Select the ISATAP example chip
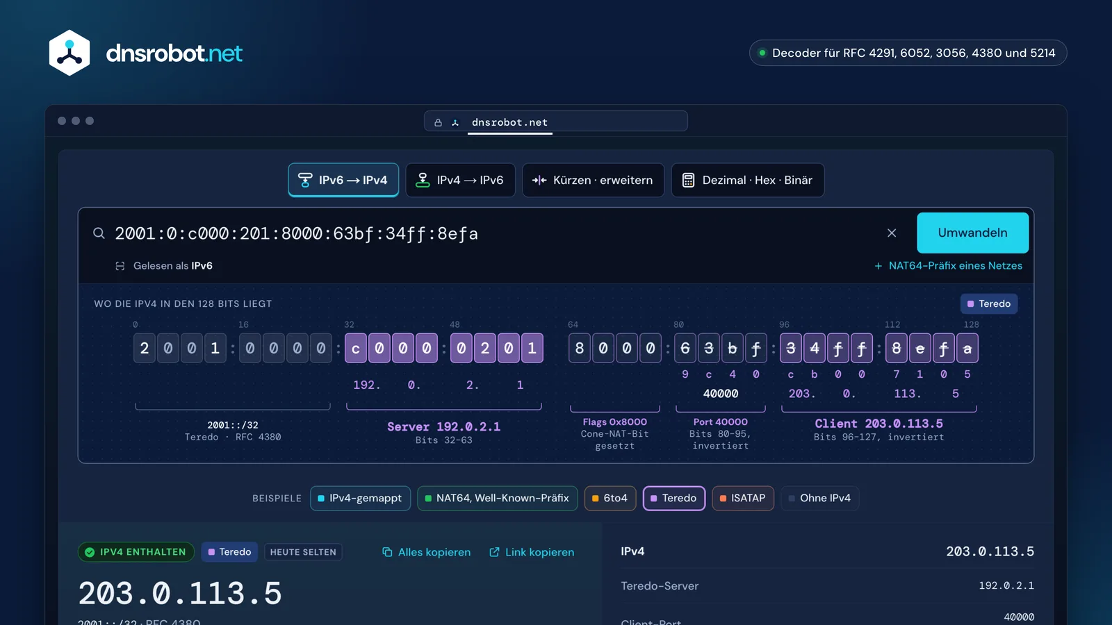 point(743,498)
